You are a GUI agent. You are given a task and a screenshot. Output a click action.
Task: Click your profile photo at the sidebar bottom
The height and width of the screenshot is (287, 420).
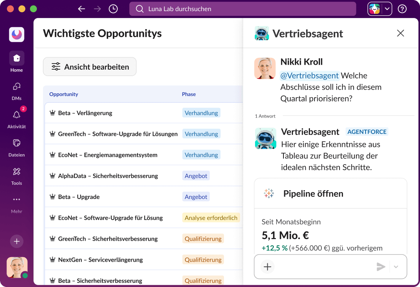click(16, 267)
